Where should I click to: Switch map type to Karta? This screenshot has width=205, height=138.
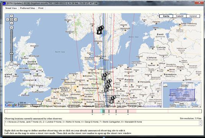point(166,16)
